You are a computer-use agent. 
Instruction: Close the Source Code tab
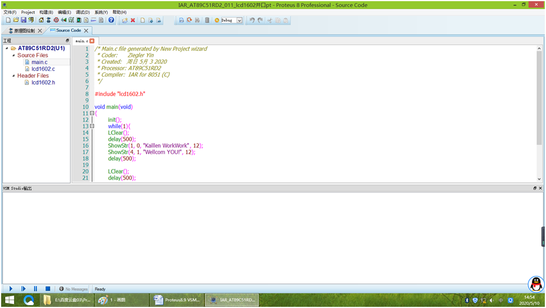(86, 30)
